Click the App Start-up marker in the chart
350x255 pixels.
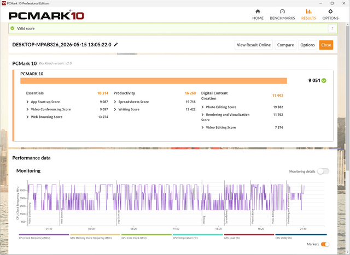tap(119, 217)
